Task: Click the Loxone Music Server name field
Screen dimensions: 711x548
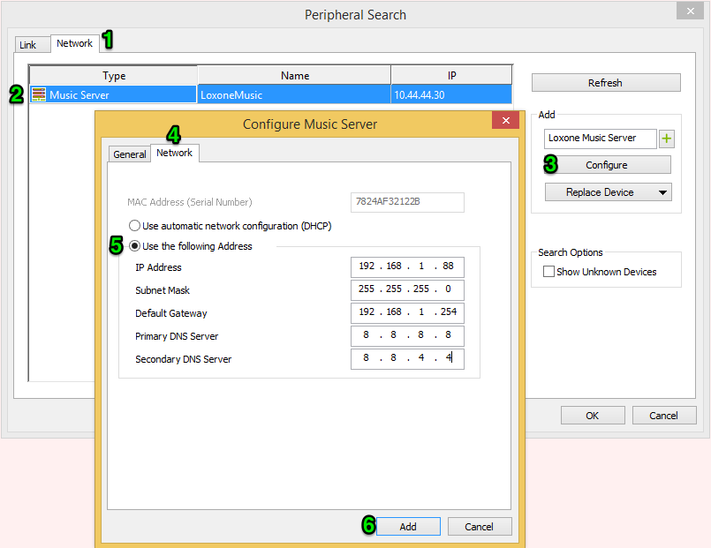Action: [600, 139]
